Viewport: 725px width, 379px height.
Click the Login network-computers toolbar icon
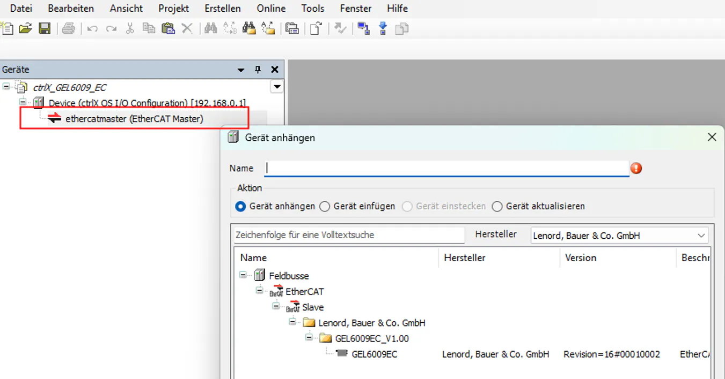[364, 28]
